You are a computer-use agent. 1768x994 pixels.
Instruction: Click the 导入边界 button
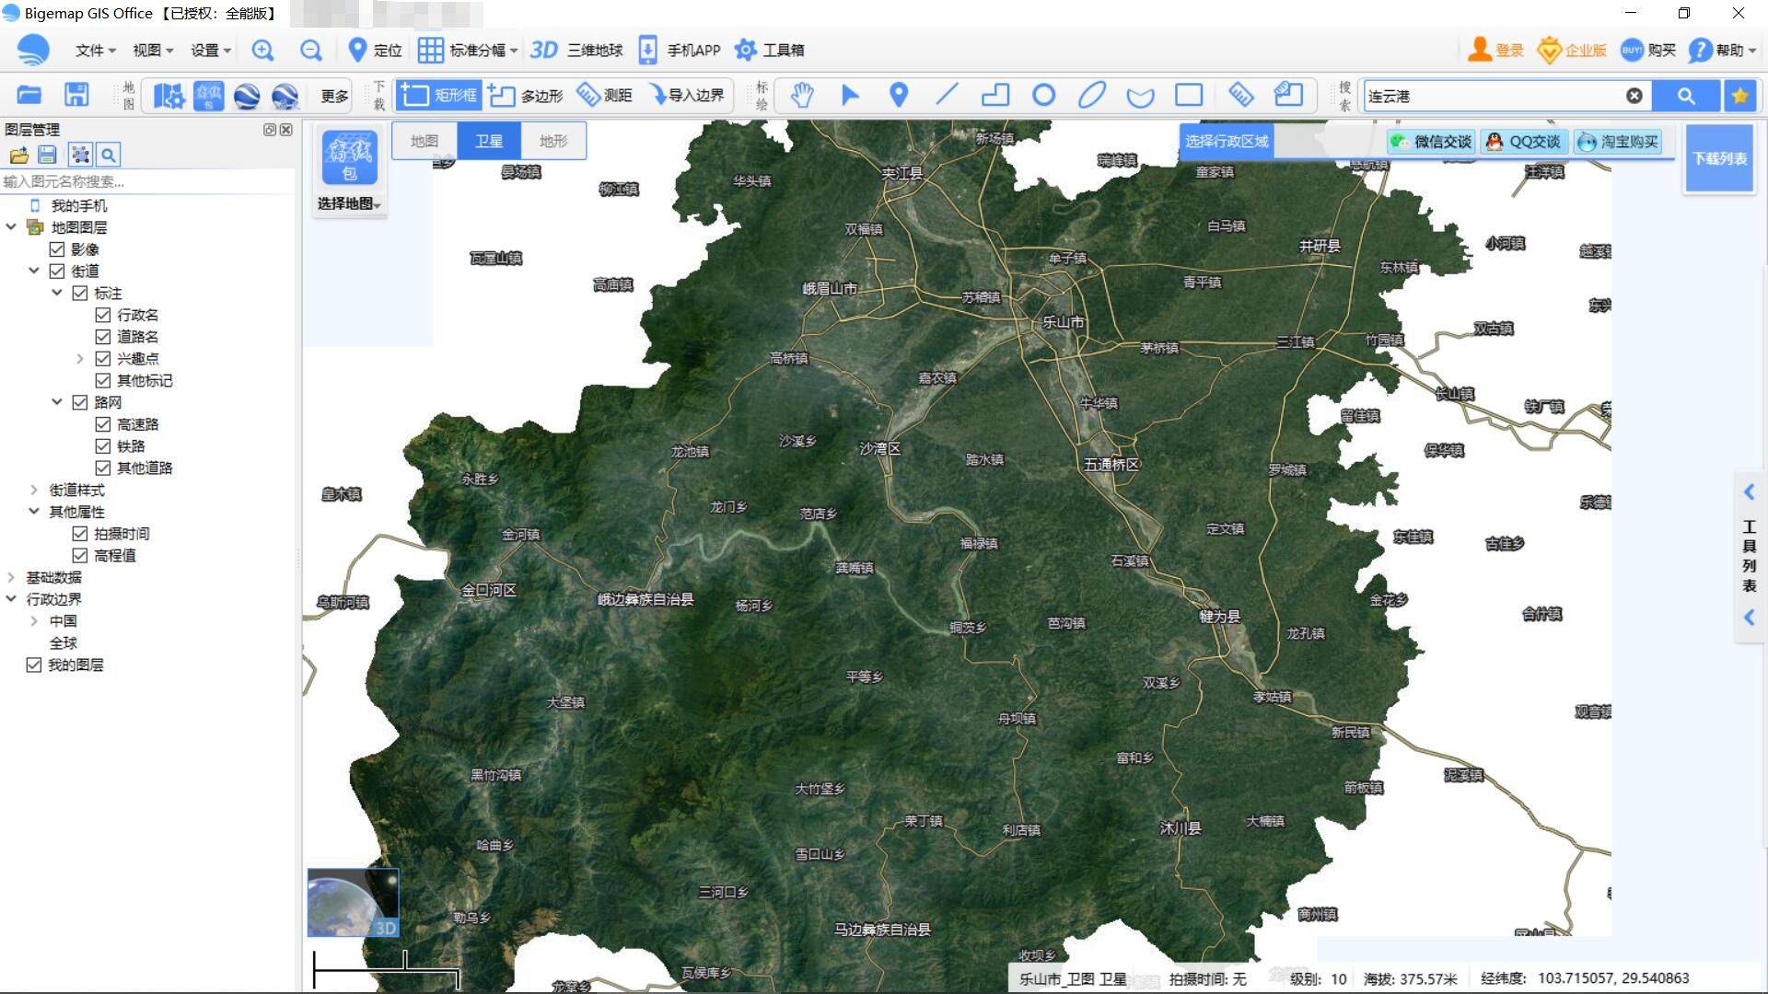point(687,95)
